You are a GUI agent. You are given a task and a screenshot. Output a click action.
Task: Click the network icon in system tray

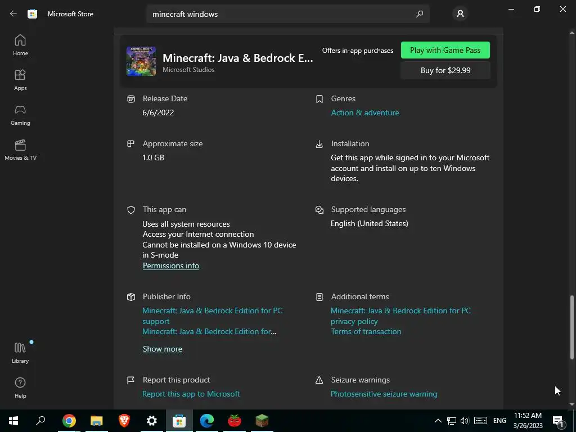click(x=452, y=421)
